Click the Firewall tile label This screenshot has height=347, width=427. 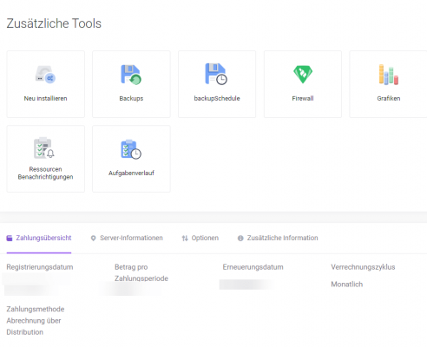tap(303, 98)
